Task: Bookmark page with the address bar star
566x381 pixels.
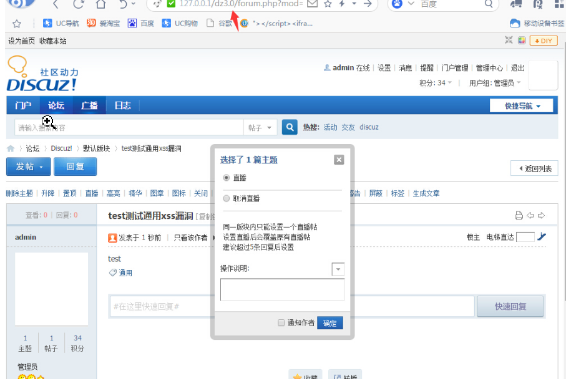Action: pos(328,4)
